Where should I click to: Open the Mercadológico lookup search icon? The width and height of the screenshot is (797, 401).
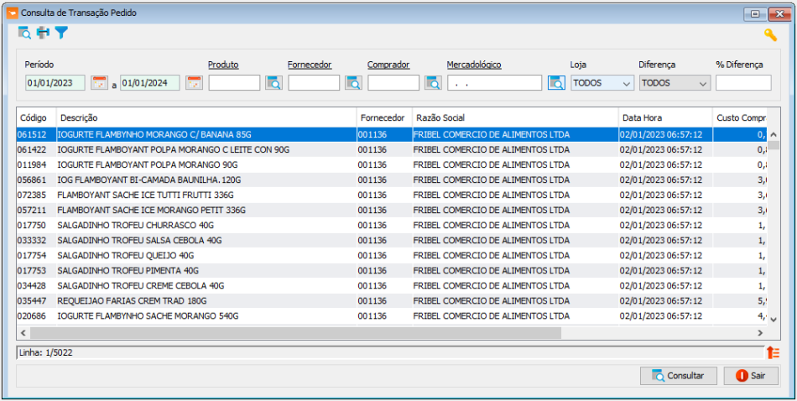click(x=556, y=83)
